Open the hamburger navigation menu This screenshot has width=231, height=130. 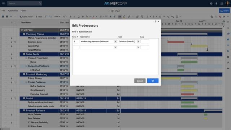pyautogui.click(x=3, y=3)
